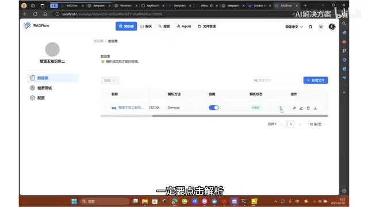The height and width of the screenshot is (207, 368).
Task: Show hidden tray icons chevron
Action: click(275, 201)
